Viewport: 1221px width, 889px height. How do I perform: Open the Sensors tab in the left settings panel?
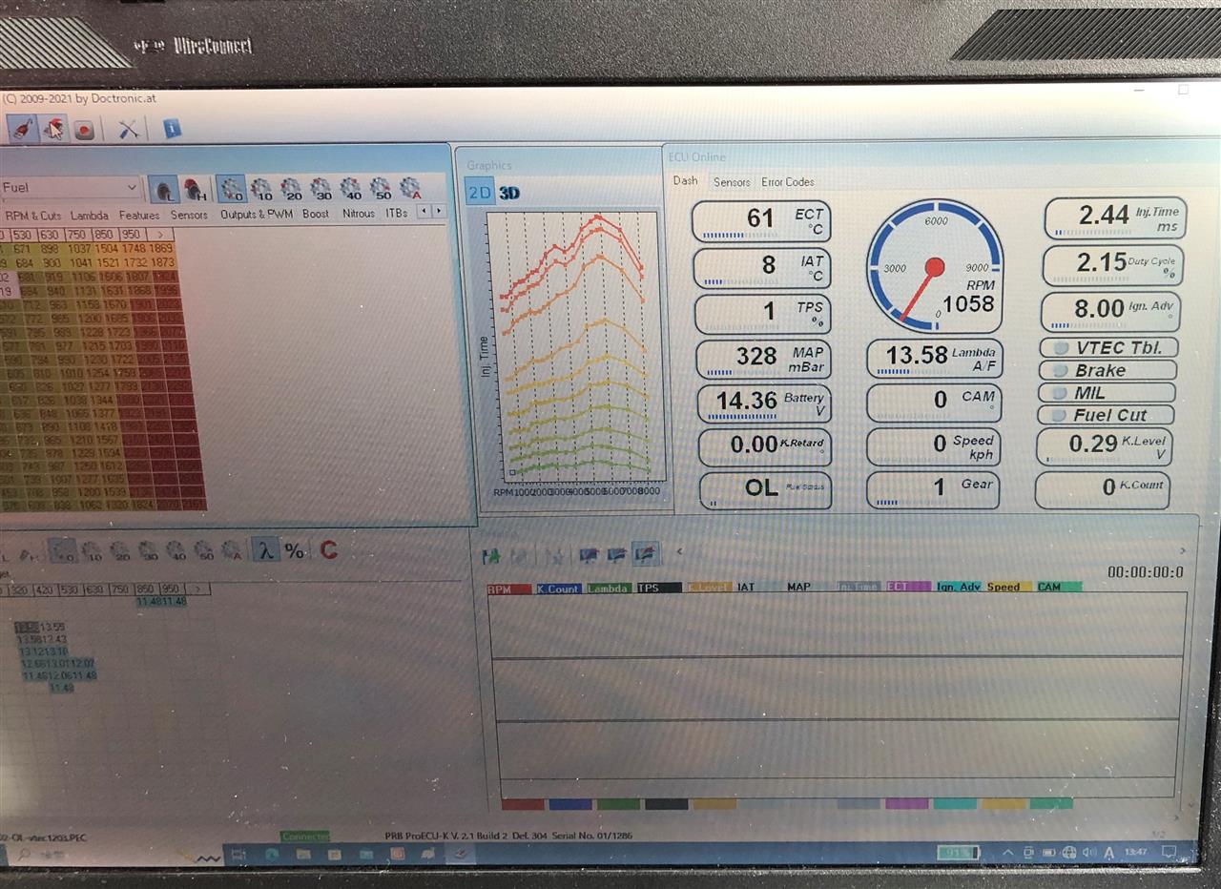click(189, 215)
